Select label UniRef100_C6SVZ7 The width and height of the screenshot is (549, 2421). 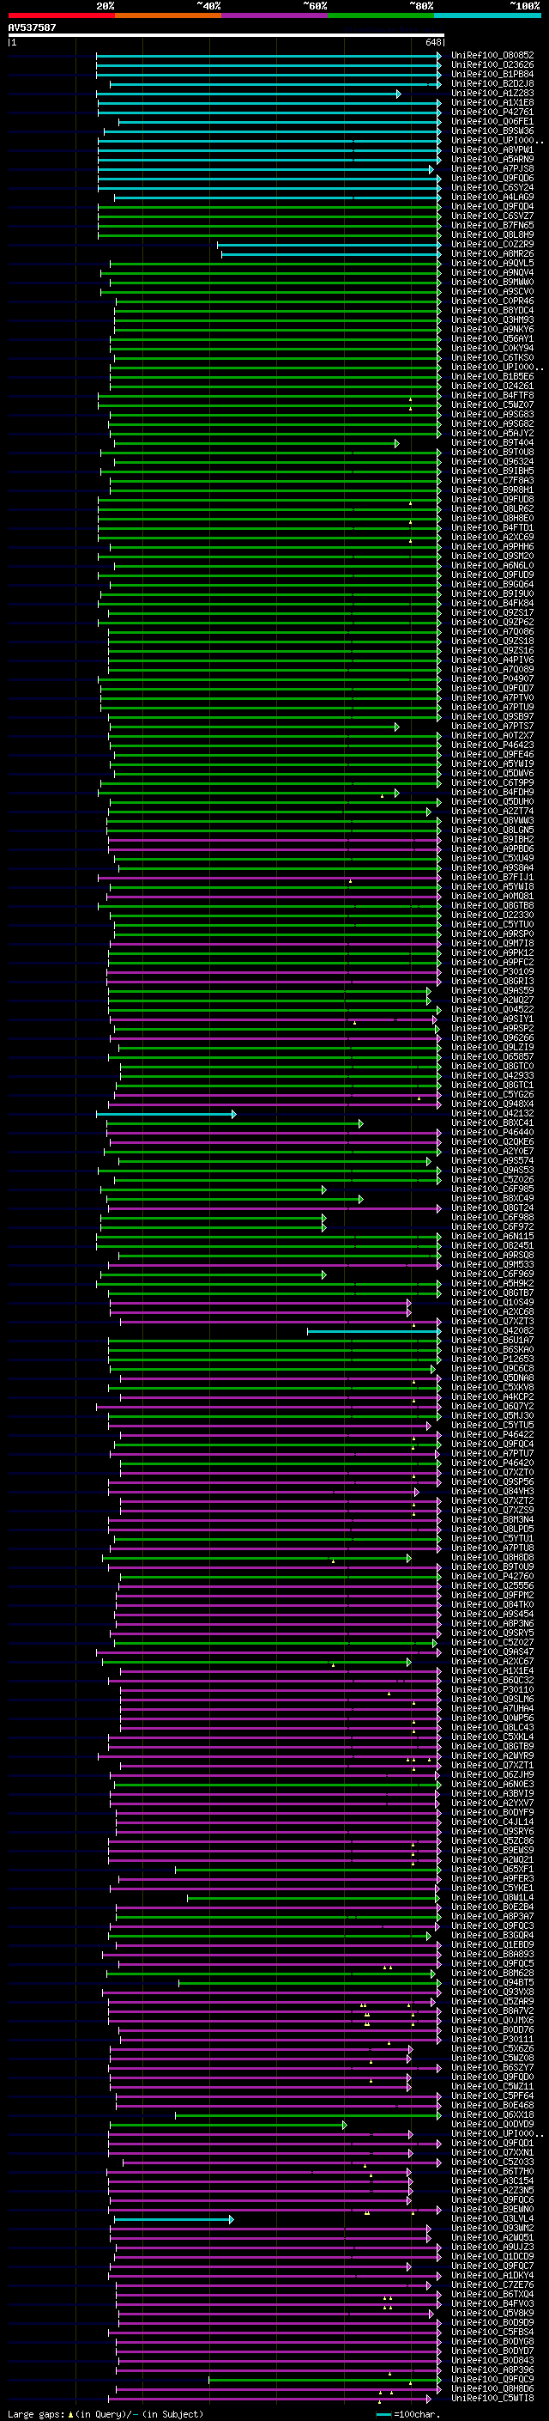pyautogui.click(x=492, y=216)
